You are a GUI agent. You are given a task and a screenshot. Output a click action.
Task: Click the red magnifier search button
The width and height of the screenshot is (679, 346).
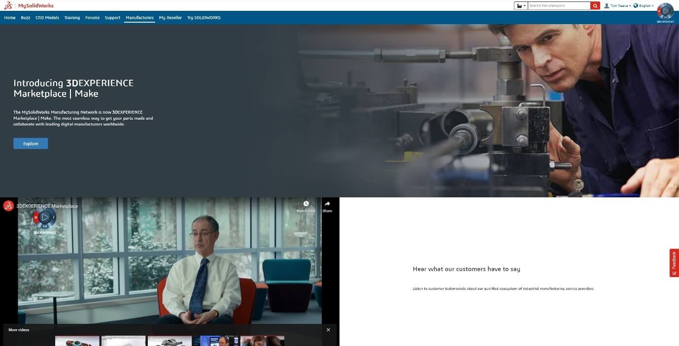[x=595, y=6]
